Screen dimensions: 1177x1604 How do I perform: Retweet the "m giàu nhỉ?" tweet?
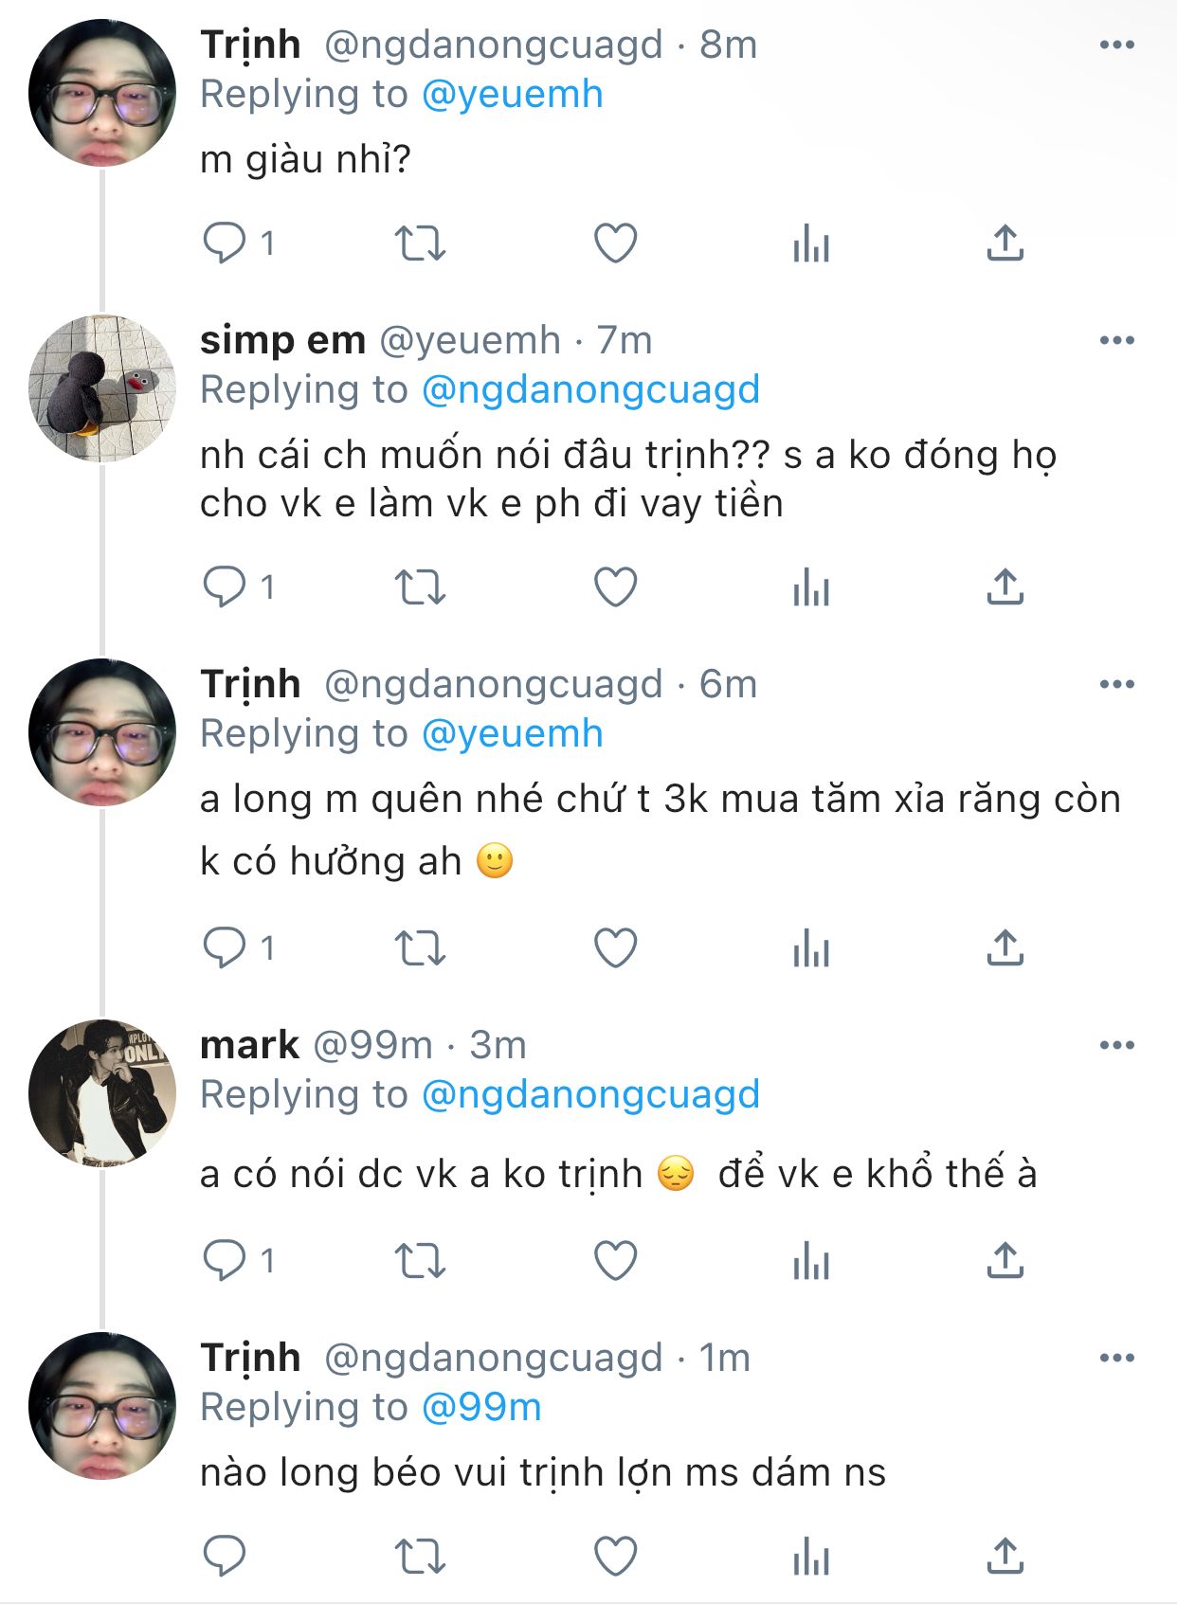point(420,243)
